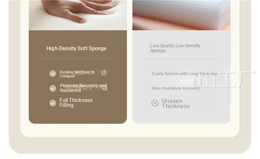Screen dimensions: 260x159
Task: Click the Easily Deform with Long-Term Use text
Action: point(185,74)
